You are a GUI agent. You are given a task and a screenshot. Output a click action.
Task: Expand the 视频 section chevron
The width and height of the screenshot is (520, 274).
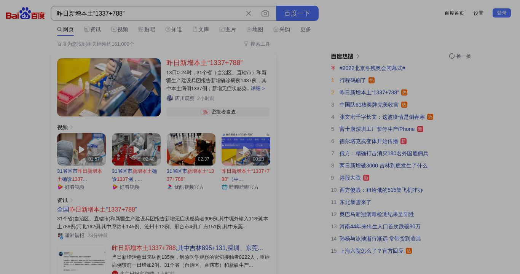tap(71, 127)
